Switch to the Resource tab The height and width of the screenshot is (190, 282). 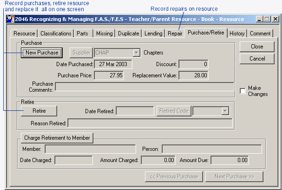tap(24, 34)
